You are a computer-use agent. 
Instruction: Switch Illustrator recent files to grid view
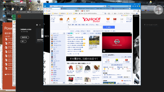[37, 25]
